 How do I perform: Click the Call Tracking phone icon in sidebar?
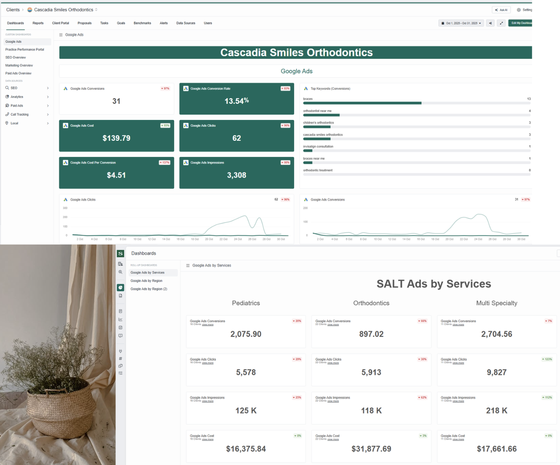[x=7, y=114]
